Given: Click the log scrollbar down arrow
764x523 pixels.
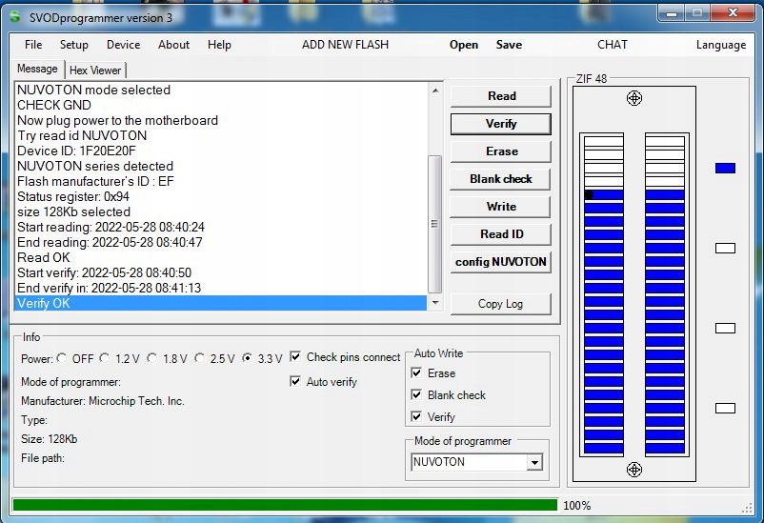Looking at the screenshot, I should [x=435, y=303].
